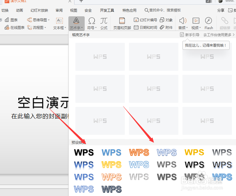Switch to the 审阅 review tab

[59, 10]
